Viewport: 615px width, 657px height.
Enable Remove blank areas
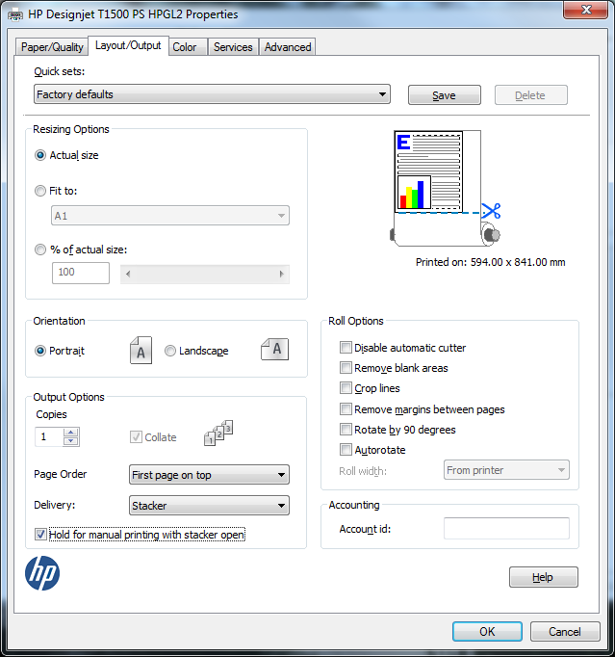(x=346, y=367)
